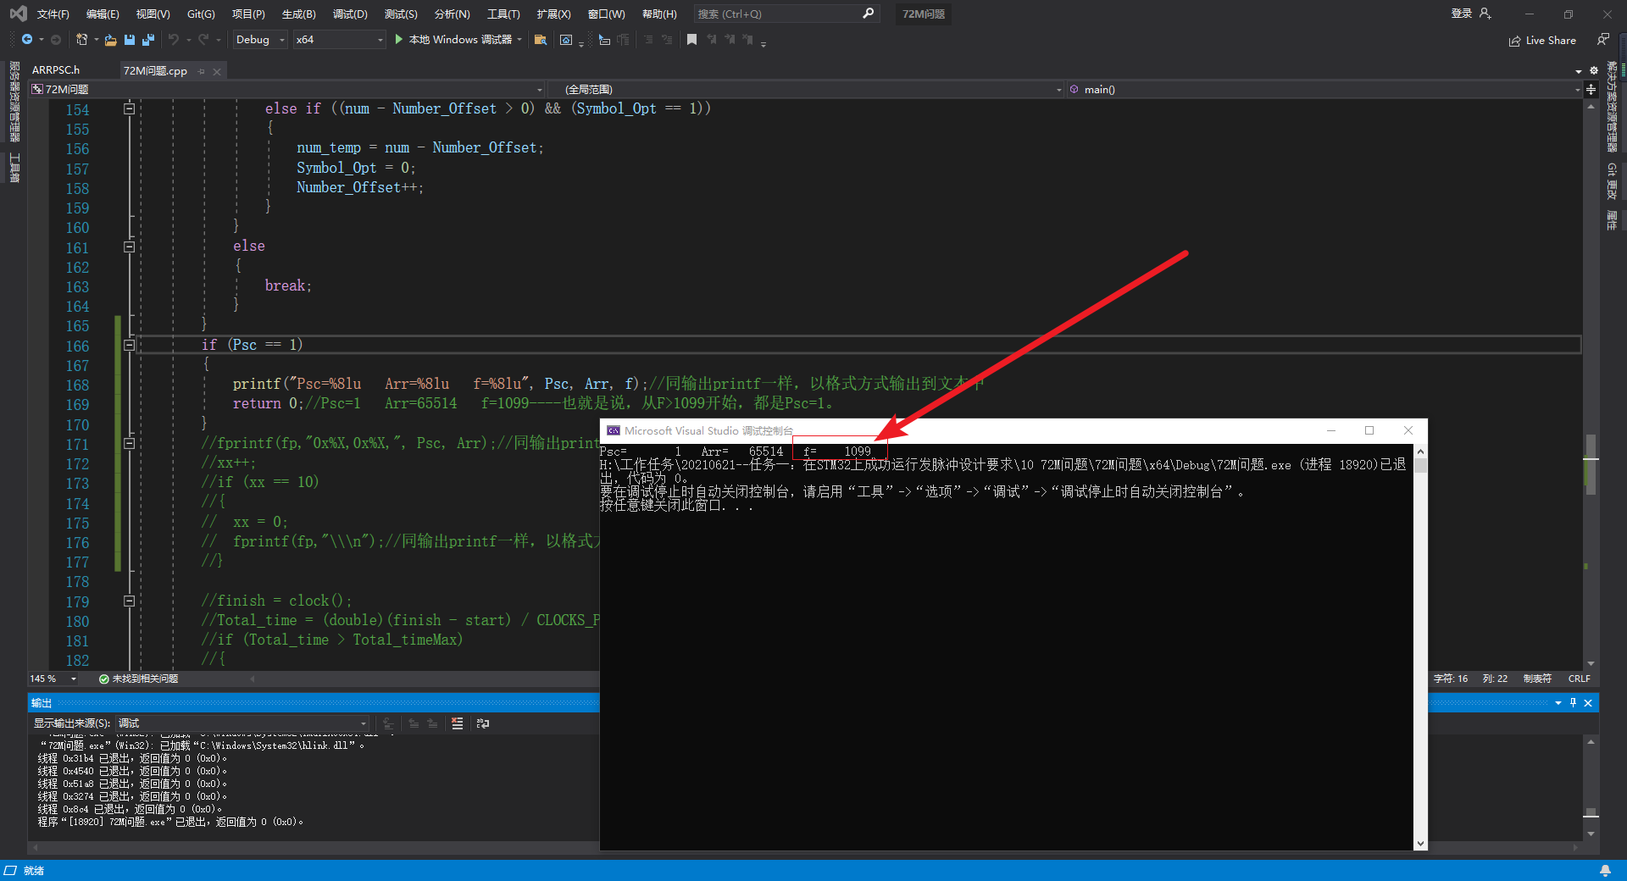Click the open file folder icon
Viewport: 1627px width, 881px height.
(x=110, y=40)
